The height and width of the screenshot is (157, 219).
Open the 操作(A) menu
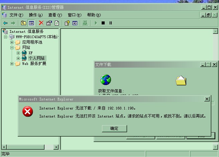pyautogui.click(x=36, y=15)
